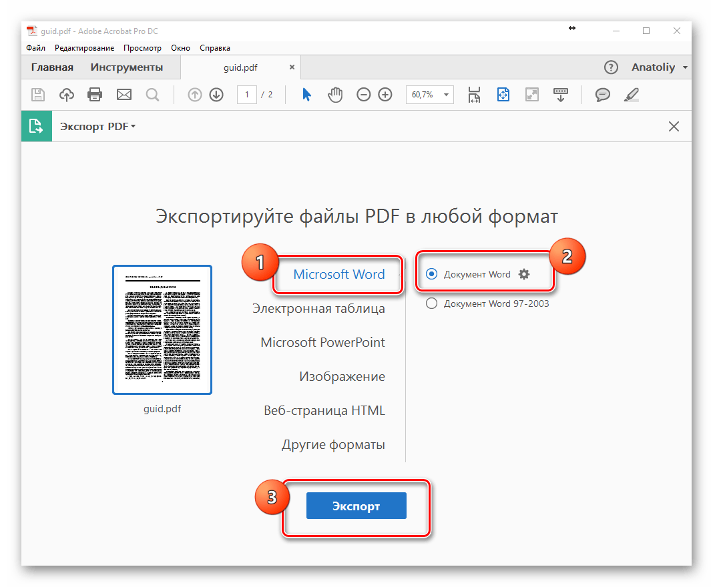Open the comment bubble tool
Image resolution: width=713 pixels, height=587 pixels.
pos(603,95)
